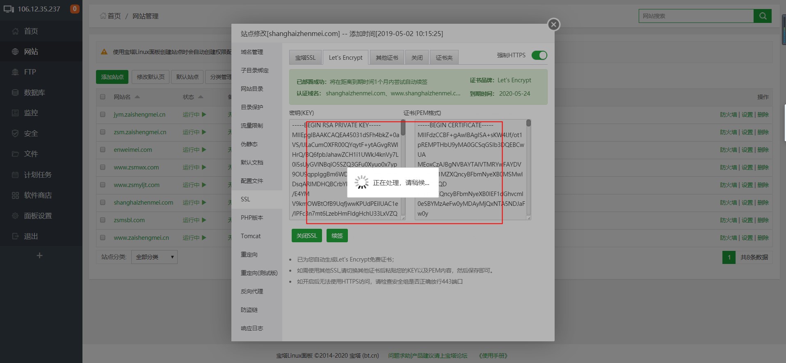Click the sort arrow next to 网站名
Image resolution: width=786 pixels, height=363 pixels.
pyautogui.click(x=137, y=97)
